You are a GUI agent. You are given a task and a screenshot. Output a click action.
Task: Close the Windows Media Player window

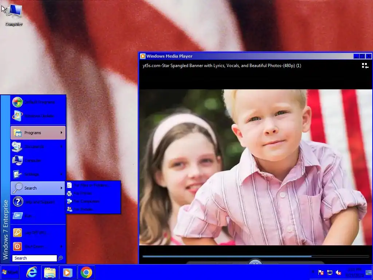click(x=369, y=56)
